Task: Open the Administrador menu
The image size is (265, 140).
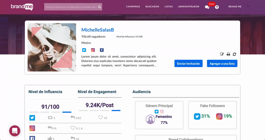Action: pyautogui.click(x=188, y=7)
